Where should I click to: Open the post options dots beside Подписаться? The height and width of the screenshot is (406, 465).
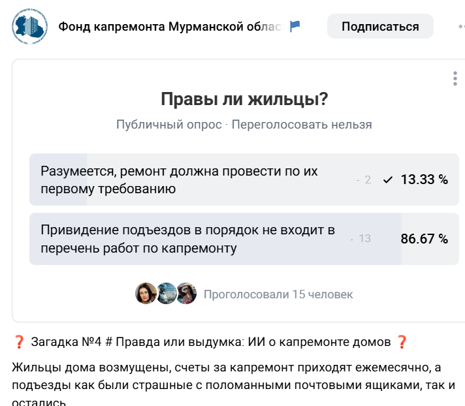click(x=460, y=27)
